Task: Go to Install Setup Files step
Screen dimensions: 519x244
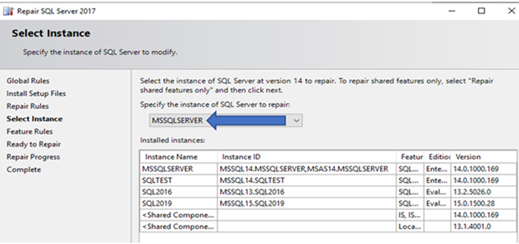Action: coord(36,94)
